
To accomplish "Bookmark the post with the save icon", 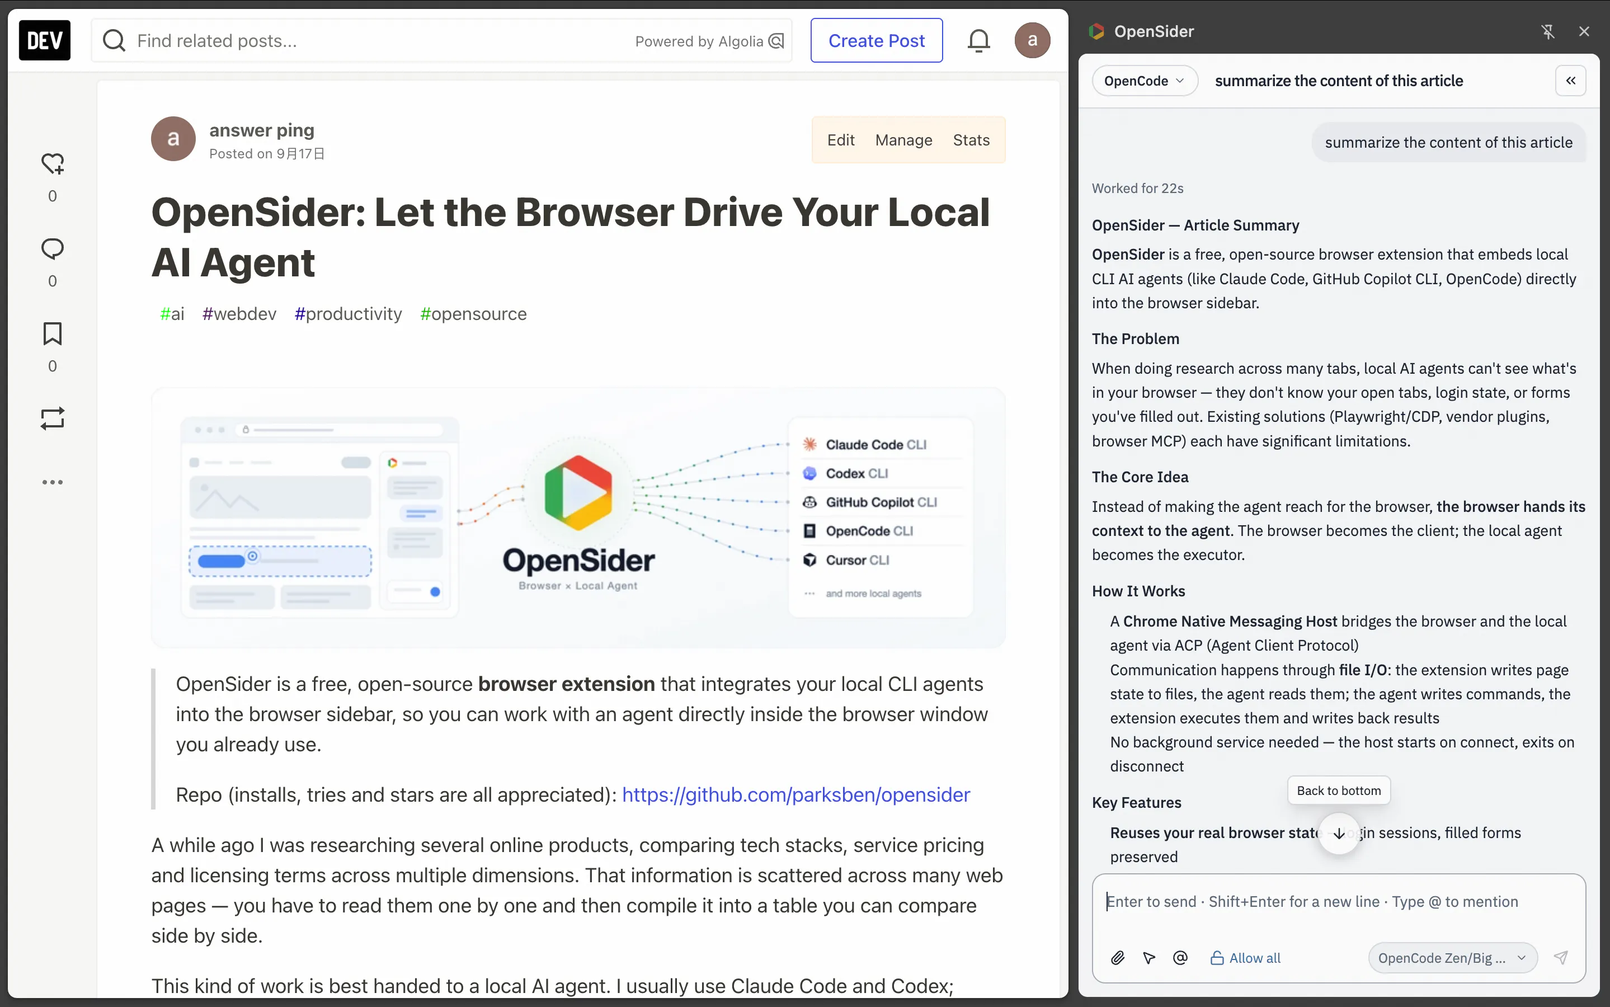I will [53, 333].
